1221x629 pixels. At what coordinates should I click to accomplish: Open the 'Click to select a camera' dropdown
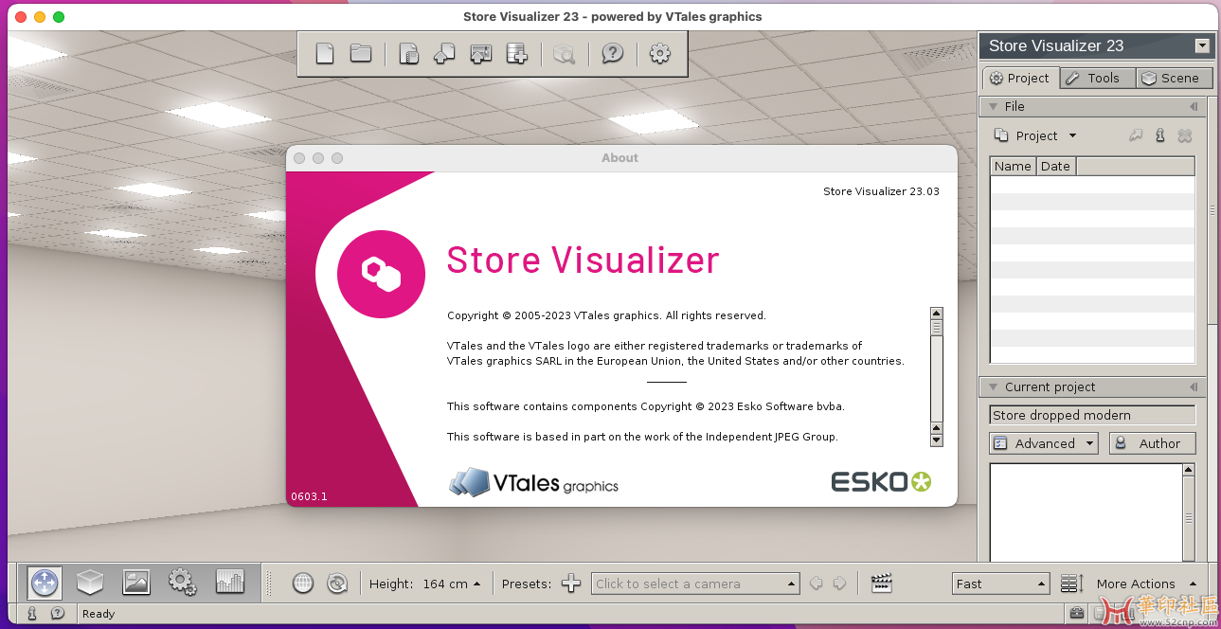click(695, 584)
